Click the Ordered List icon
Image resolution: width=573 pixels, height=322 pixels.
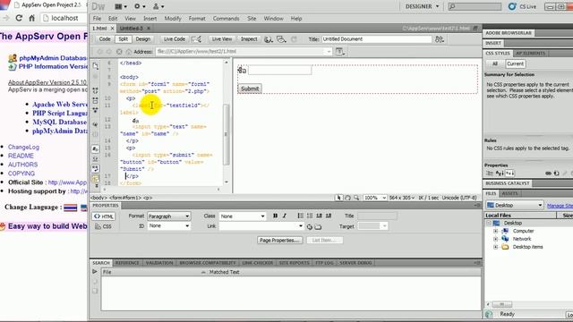tap(310, 216)
